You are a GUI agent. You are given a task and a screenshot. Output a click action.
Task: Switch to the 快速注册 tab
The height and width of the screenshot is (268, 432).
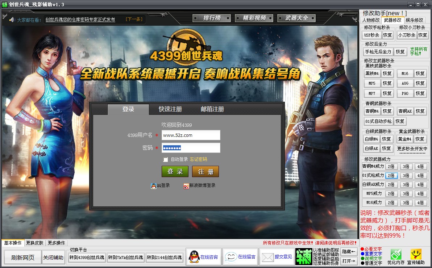(x=170, y=109)
